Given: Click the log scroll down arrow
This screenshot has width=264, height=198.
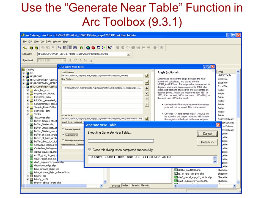Looking at the screenshot, I should pos(215,162).
